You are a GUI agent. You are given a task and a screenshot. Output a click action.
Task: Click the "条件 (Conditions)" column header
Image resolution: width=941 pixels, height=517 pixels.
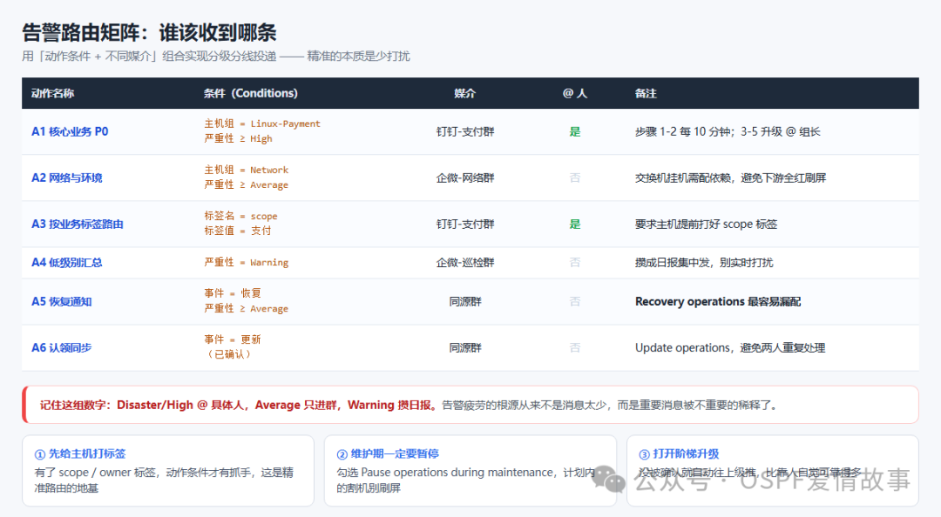click(x=250, y=93)
